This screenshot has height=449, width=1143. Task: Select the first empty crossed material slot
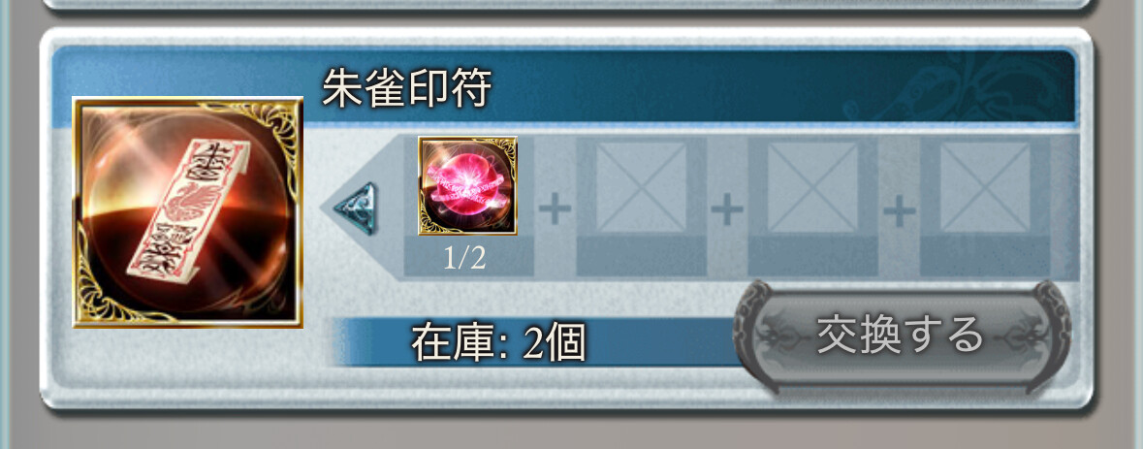[x=642, y=187]
